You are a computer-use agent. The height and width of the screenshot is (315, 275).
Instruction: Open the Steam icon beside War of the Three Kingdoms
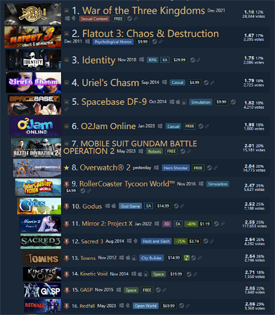129,19
